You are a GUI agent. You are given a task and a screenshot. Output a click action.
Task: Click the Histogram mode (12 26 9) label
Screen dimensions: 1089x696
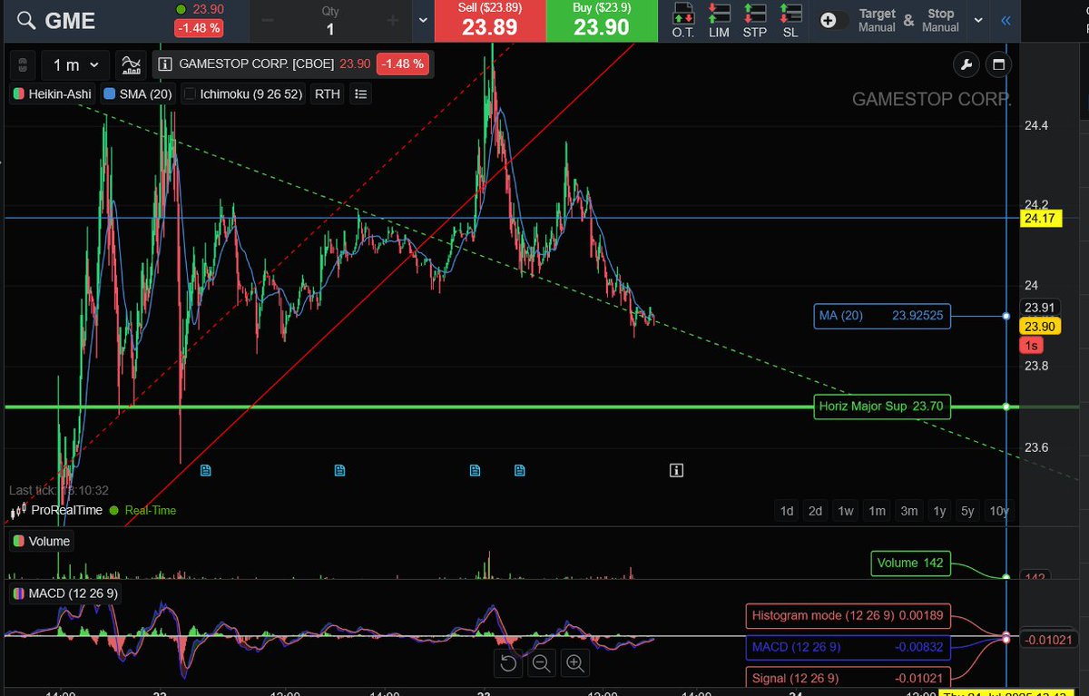849,615
